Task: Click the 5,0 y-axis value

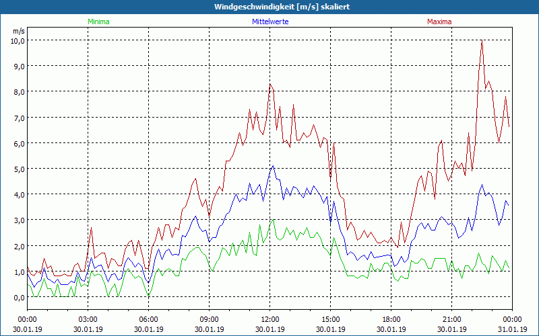Action: (x=20, y=169)
